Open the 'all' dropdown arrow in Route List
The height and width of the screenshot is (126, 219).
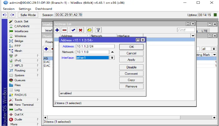(x=214, y=49)
